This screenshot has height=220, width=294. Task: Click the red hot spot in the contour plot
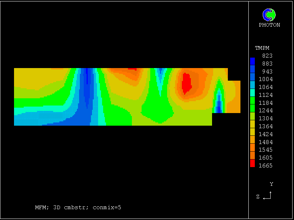point(186,83)
